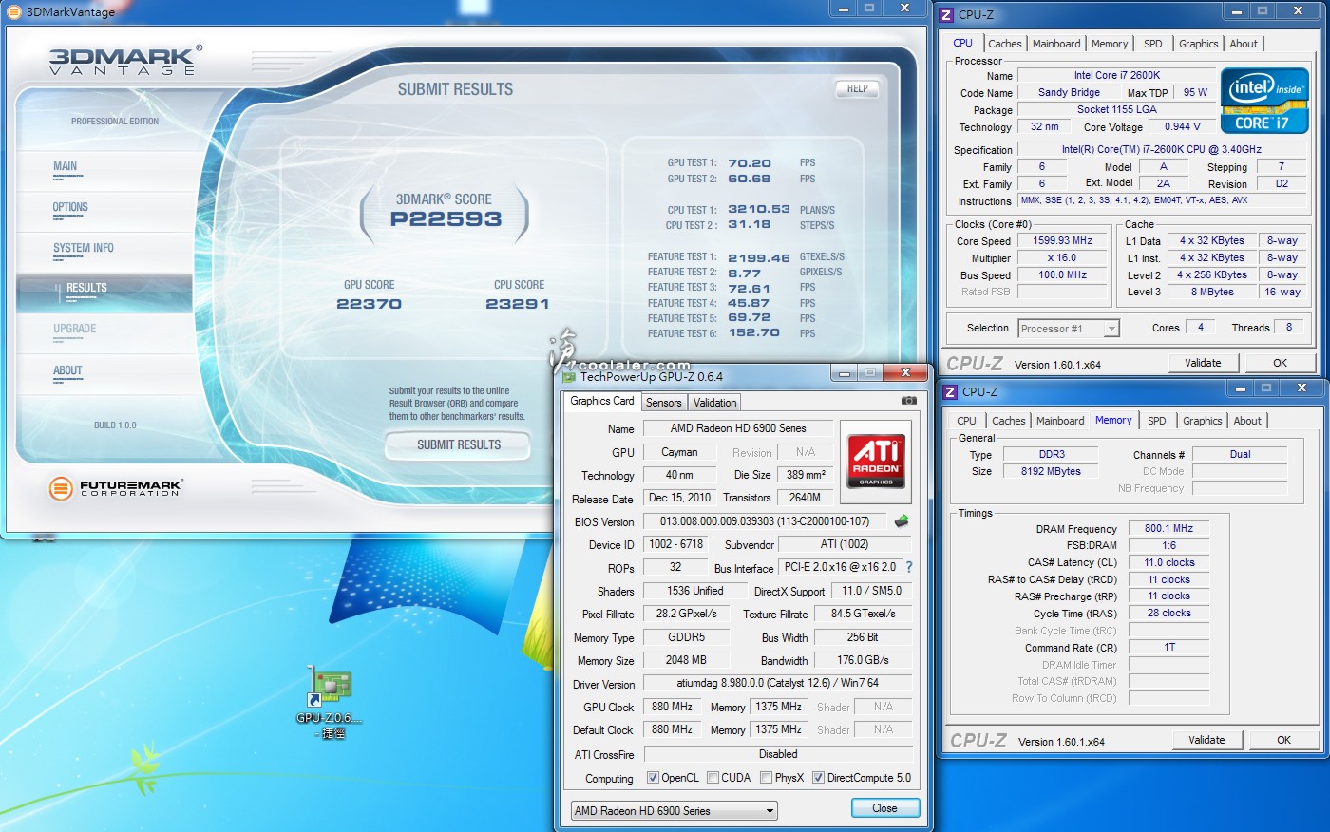Toggle the CUDA checkbox

(712, 778)
